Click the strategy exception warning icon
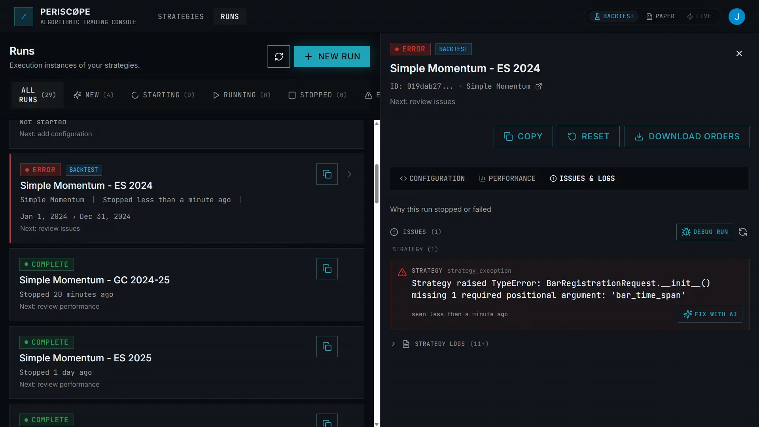The width and height of the screenshot is (759, 427). coord(402,272)
